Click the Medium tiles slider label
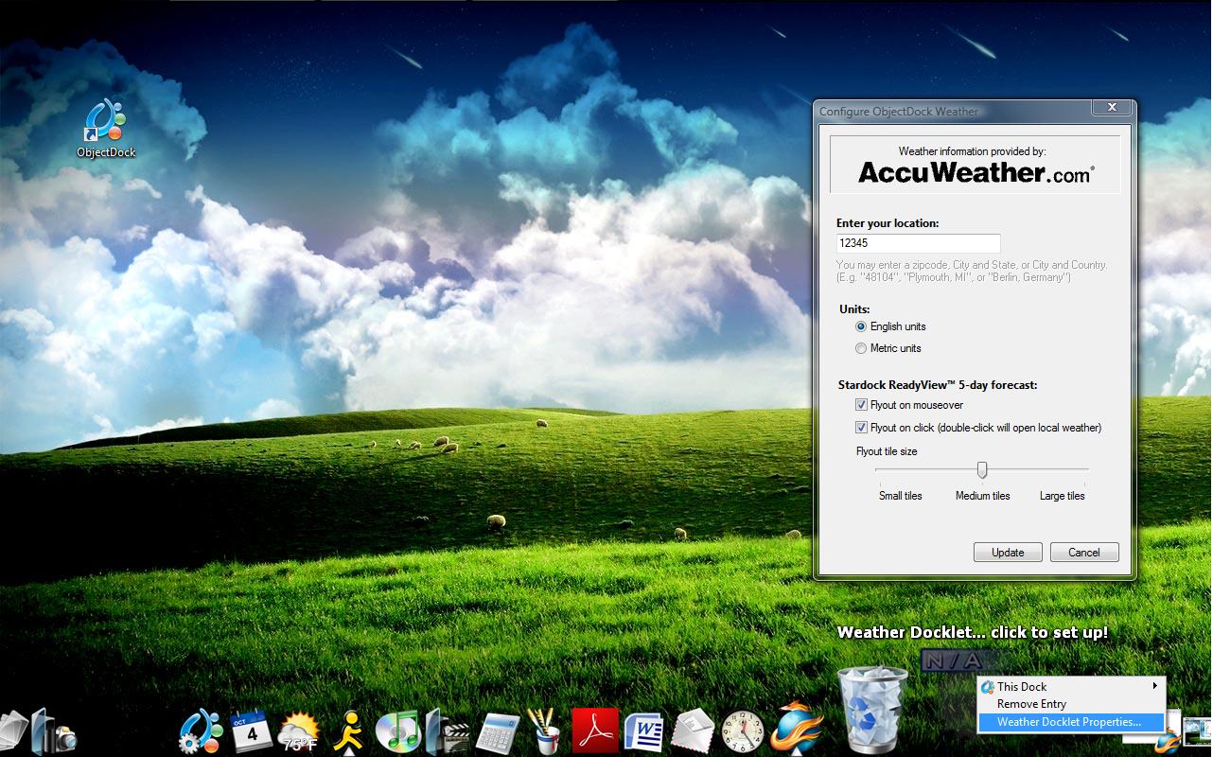 [982, 496]
